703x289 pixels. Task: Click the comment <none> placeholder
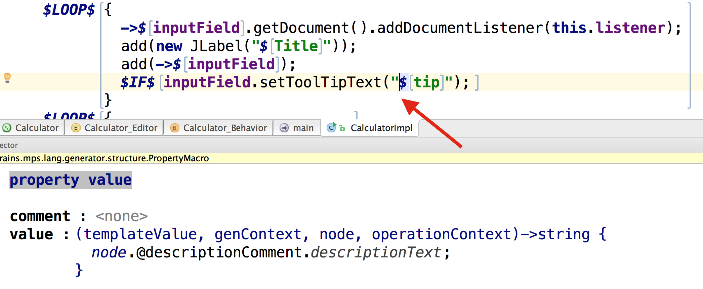pos(122,216)
